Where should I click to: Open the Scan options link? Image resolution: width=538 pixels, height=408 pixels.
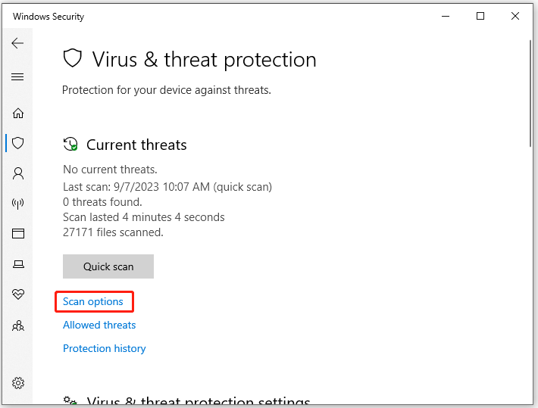tap(93, 301)
